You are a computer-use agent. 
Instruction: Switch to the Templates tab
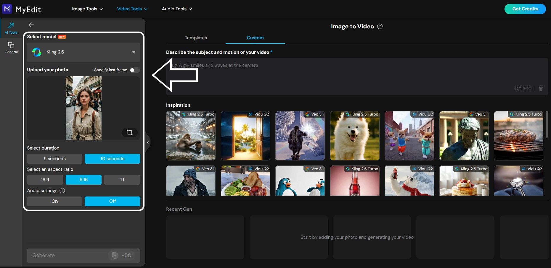click(x=196, y=38)
